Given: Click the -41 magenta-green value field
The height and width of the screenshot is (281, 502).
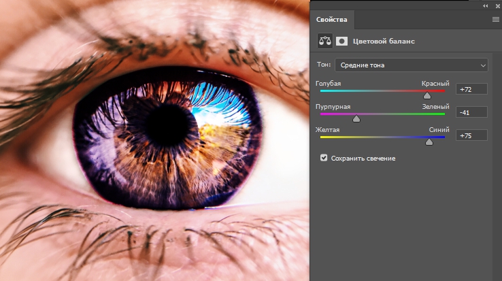Looking at the screenshot, I should pos(471,112).
